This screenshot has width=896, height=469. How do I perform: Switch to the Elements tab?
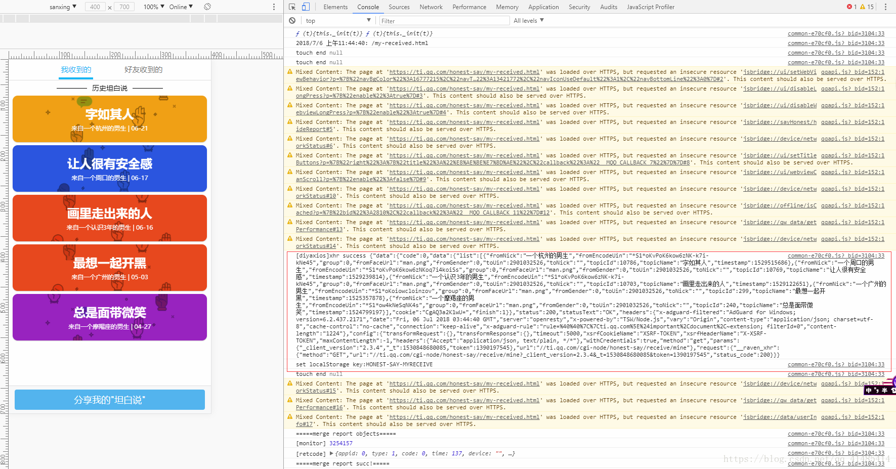coord(335,7)
